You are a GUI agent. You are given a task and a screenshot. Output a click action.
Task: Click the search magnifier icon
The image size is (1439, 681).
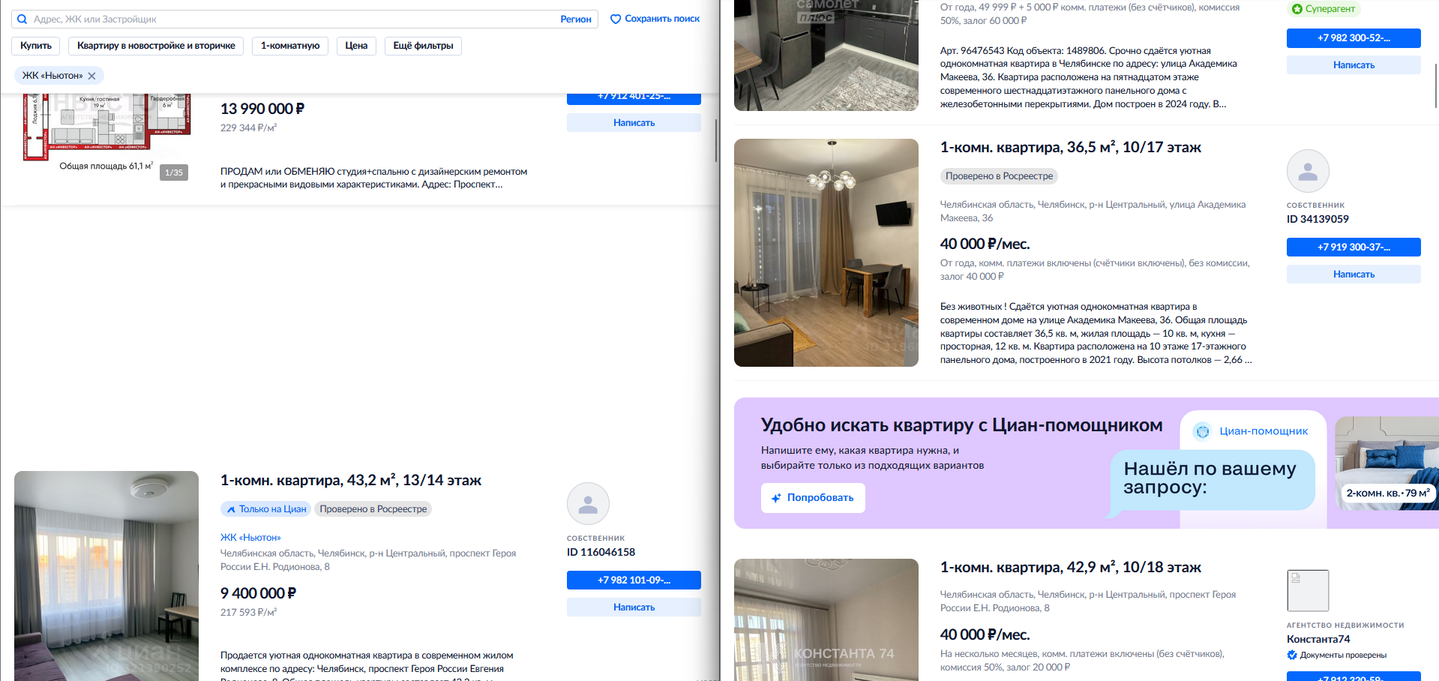[22, 19]
